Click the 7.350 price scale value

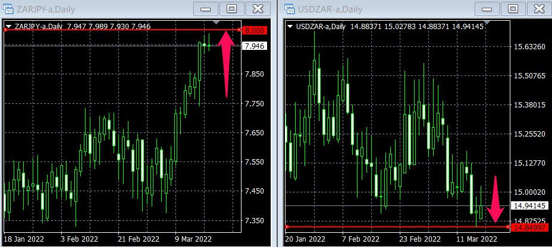click(255, 221)
